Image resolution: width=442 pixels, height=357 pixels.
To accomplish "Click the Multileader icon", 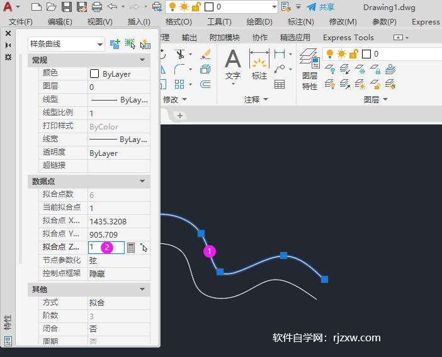I will point(280,69).
